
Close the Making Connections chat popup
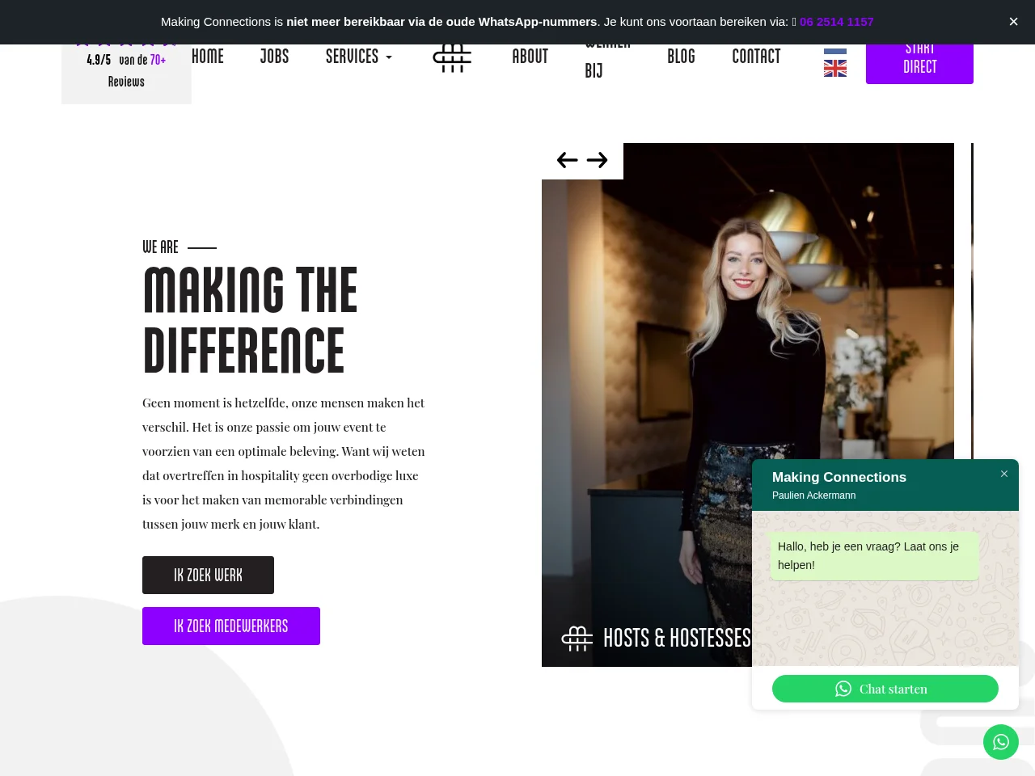point(1004,474)
